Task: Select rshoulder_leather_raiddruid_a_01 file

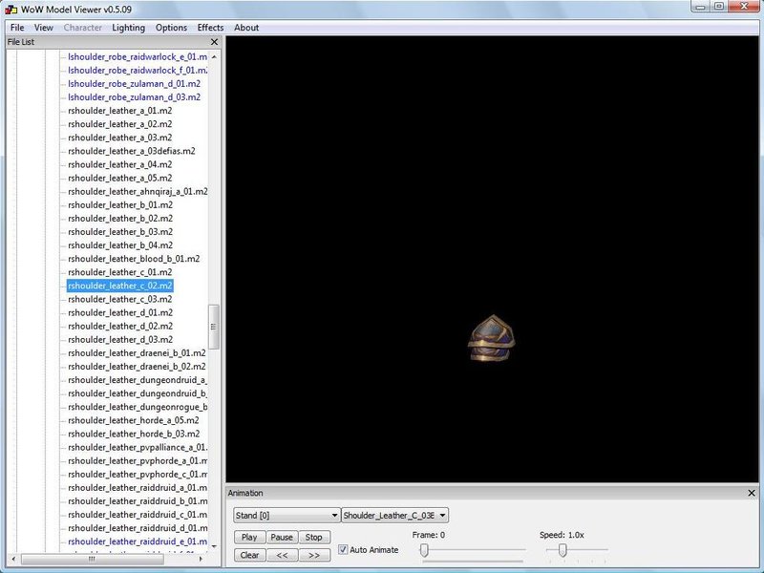Action: pyautogui.click(x=138, y=488)
